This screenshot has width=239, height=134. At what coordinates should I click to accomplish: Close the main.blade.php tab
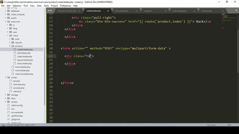tap(137, 11)
